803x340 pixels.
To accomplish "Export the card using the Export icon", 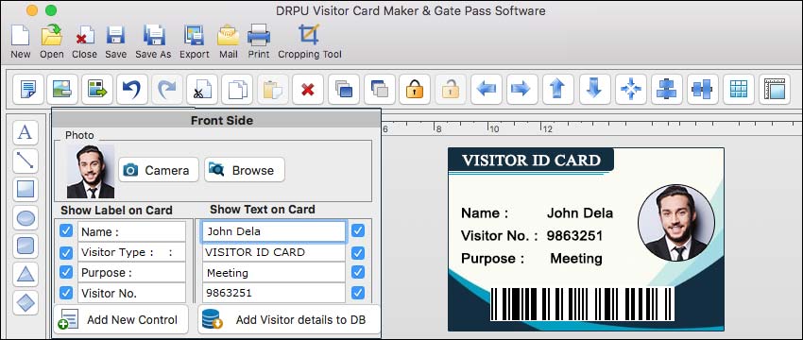I will [x=195, y=35].
